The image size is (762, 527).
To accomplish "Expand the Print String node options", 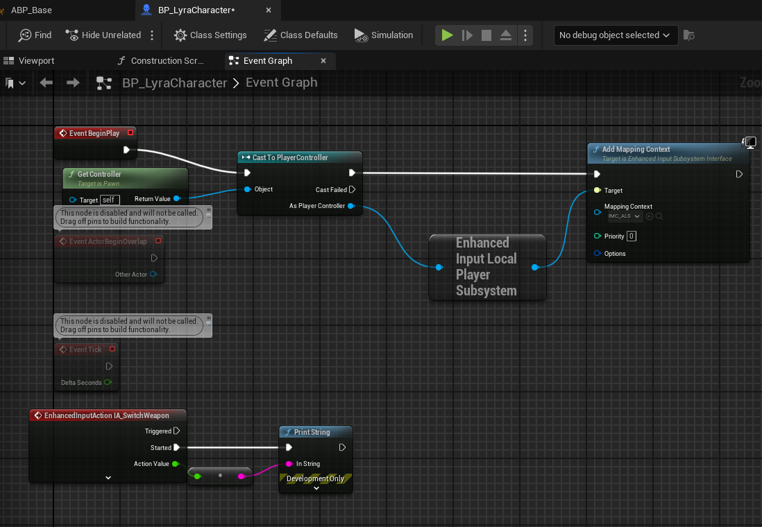I will point(316,487).
